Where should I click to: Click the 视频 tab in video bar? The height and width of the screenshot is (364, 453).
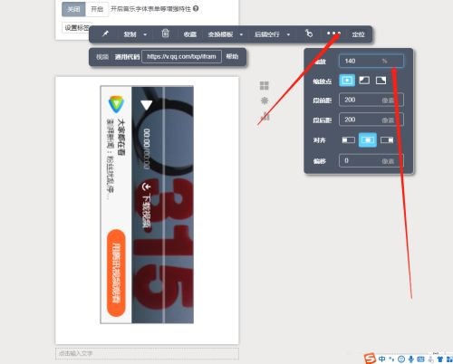[x=102, y=57]
